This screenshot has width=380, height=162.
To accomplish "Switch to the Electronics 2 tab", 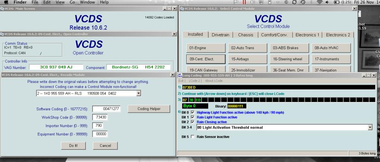I will click(338, 35).
